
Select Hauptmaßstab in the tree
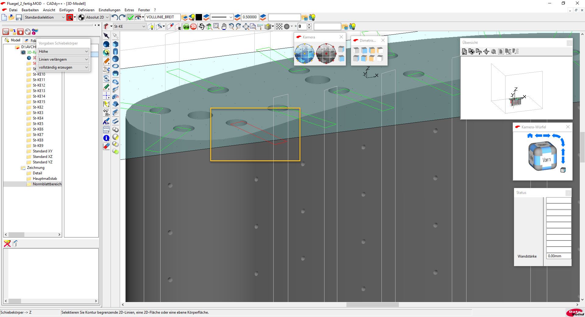(45, 179)
